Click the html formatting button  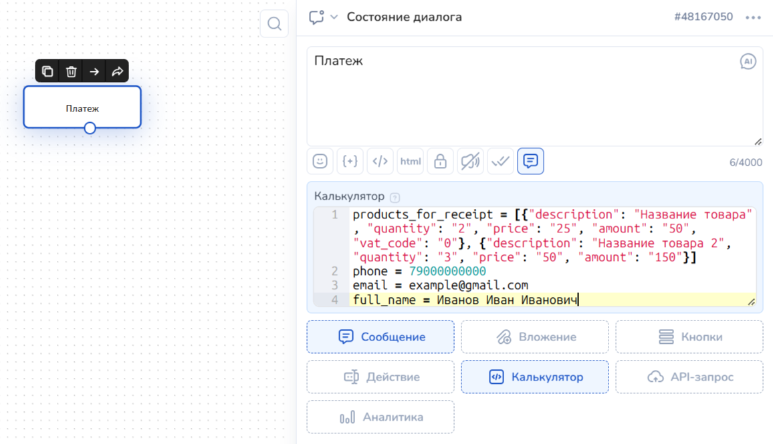click(410, 162)
